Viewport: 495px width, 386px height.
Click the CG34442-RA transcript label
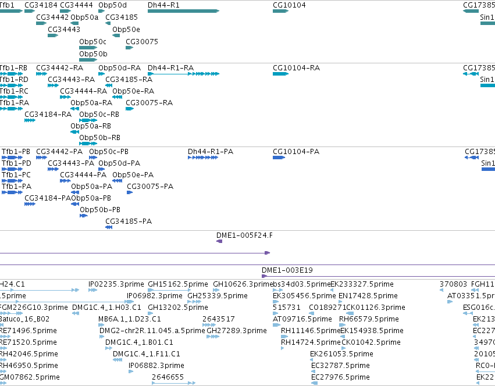tap(60, 68)
